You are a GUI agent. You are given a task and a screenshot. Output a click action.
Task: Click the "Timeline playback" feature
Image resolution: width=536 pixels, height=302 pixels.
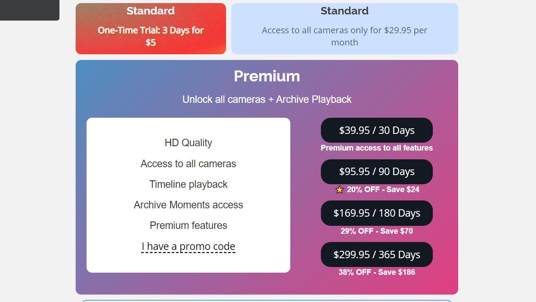click(188, 184)
